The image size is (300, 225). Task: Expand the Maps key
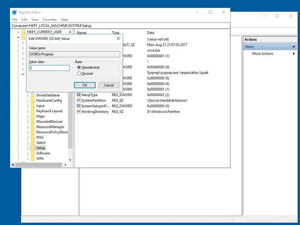coord(28,116)
